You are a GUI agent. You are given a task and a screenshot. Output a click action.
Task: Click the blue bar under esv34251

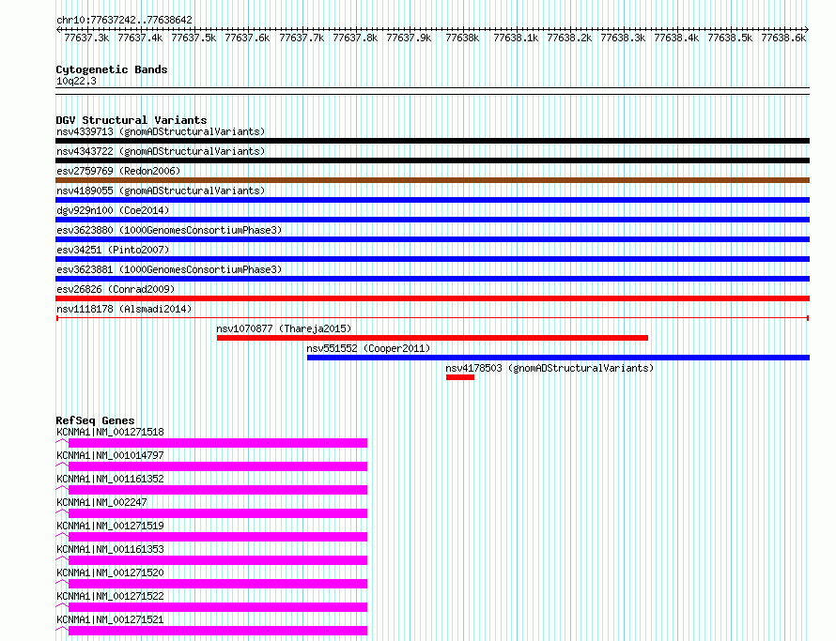432,259
